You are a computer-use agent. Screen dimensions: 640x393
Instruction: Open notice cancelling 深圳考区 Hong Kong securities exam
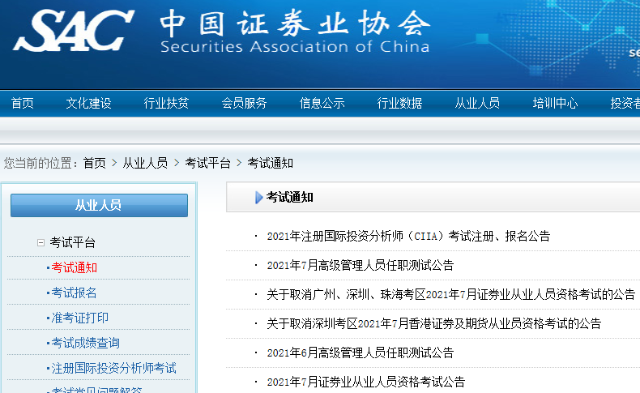tap(433, 323)
